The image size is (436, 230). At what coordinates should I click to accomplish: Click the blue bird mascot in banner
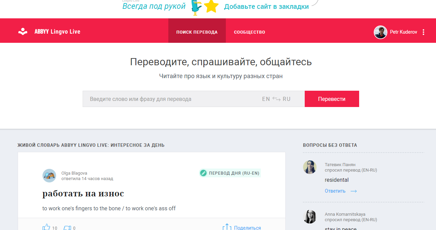196,7
